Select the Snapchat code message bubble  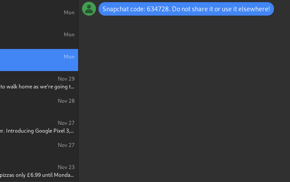186,9
